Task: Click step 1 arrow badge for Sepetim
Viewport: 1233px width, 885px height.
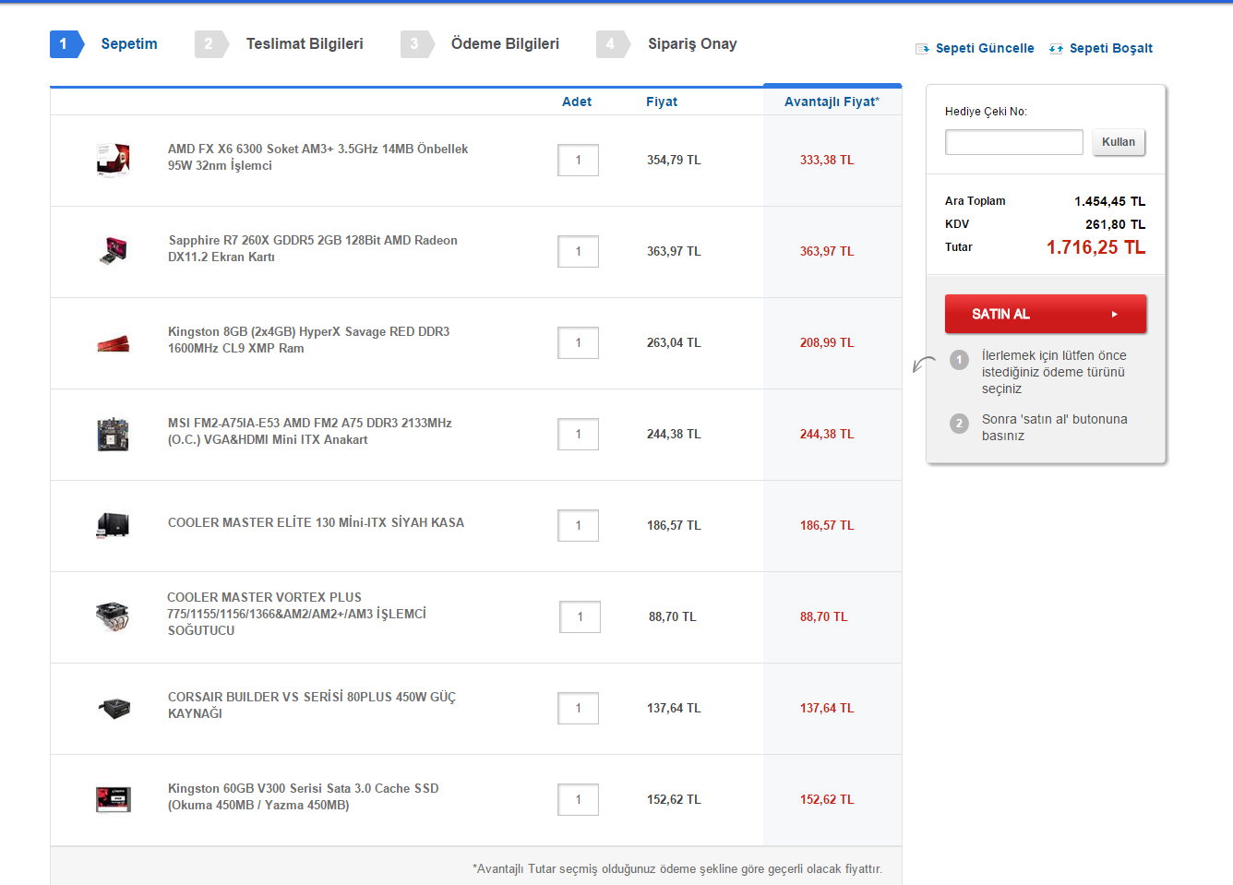Action: [x=67, y=44]
